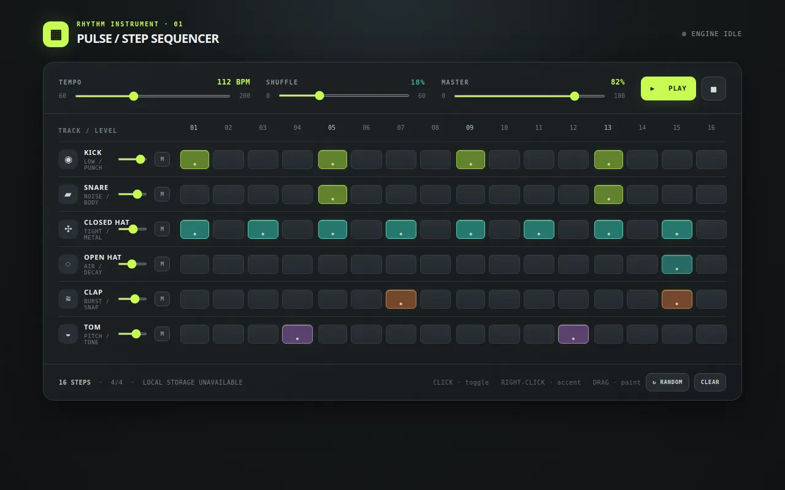Select the Tom track icon

click(68, 334)
